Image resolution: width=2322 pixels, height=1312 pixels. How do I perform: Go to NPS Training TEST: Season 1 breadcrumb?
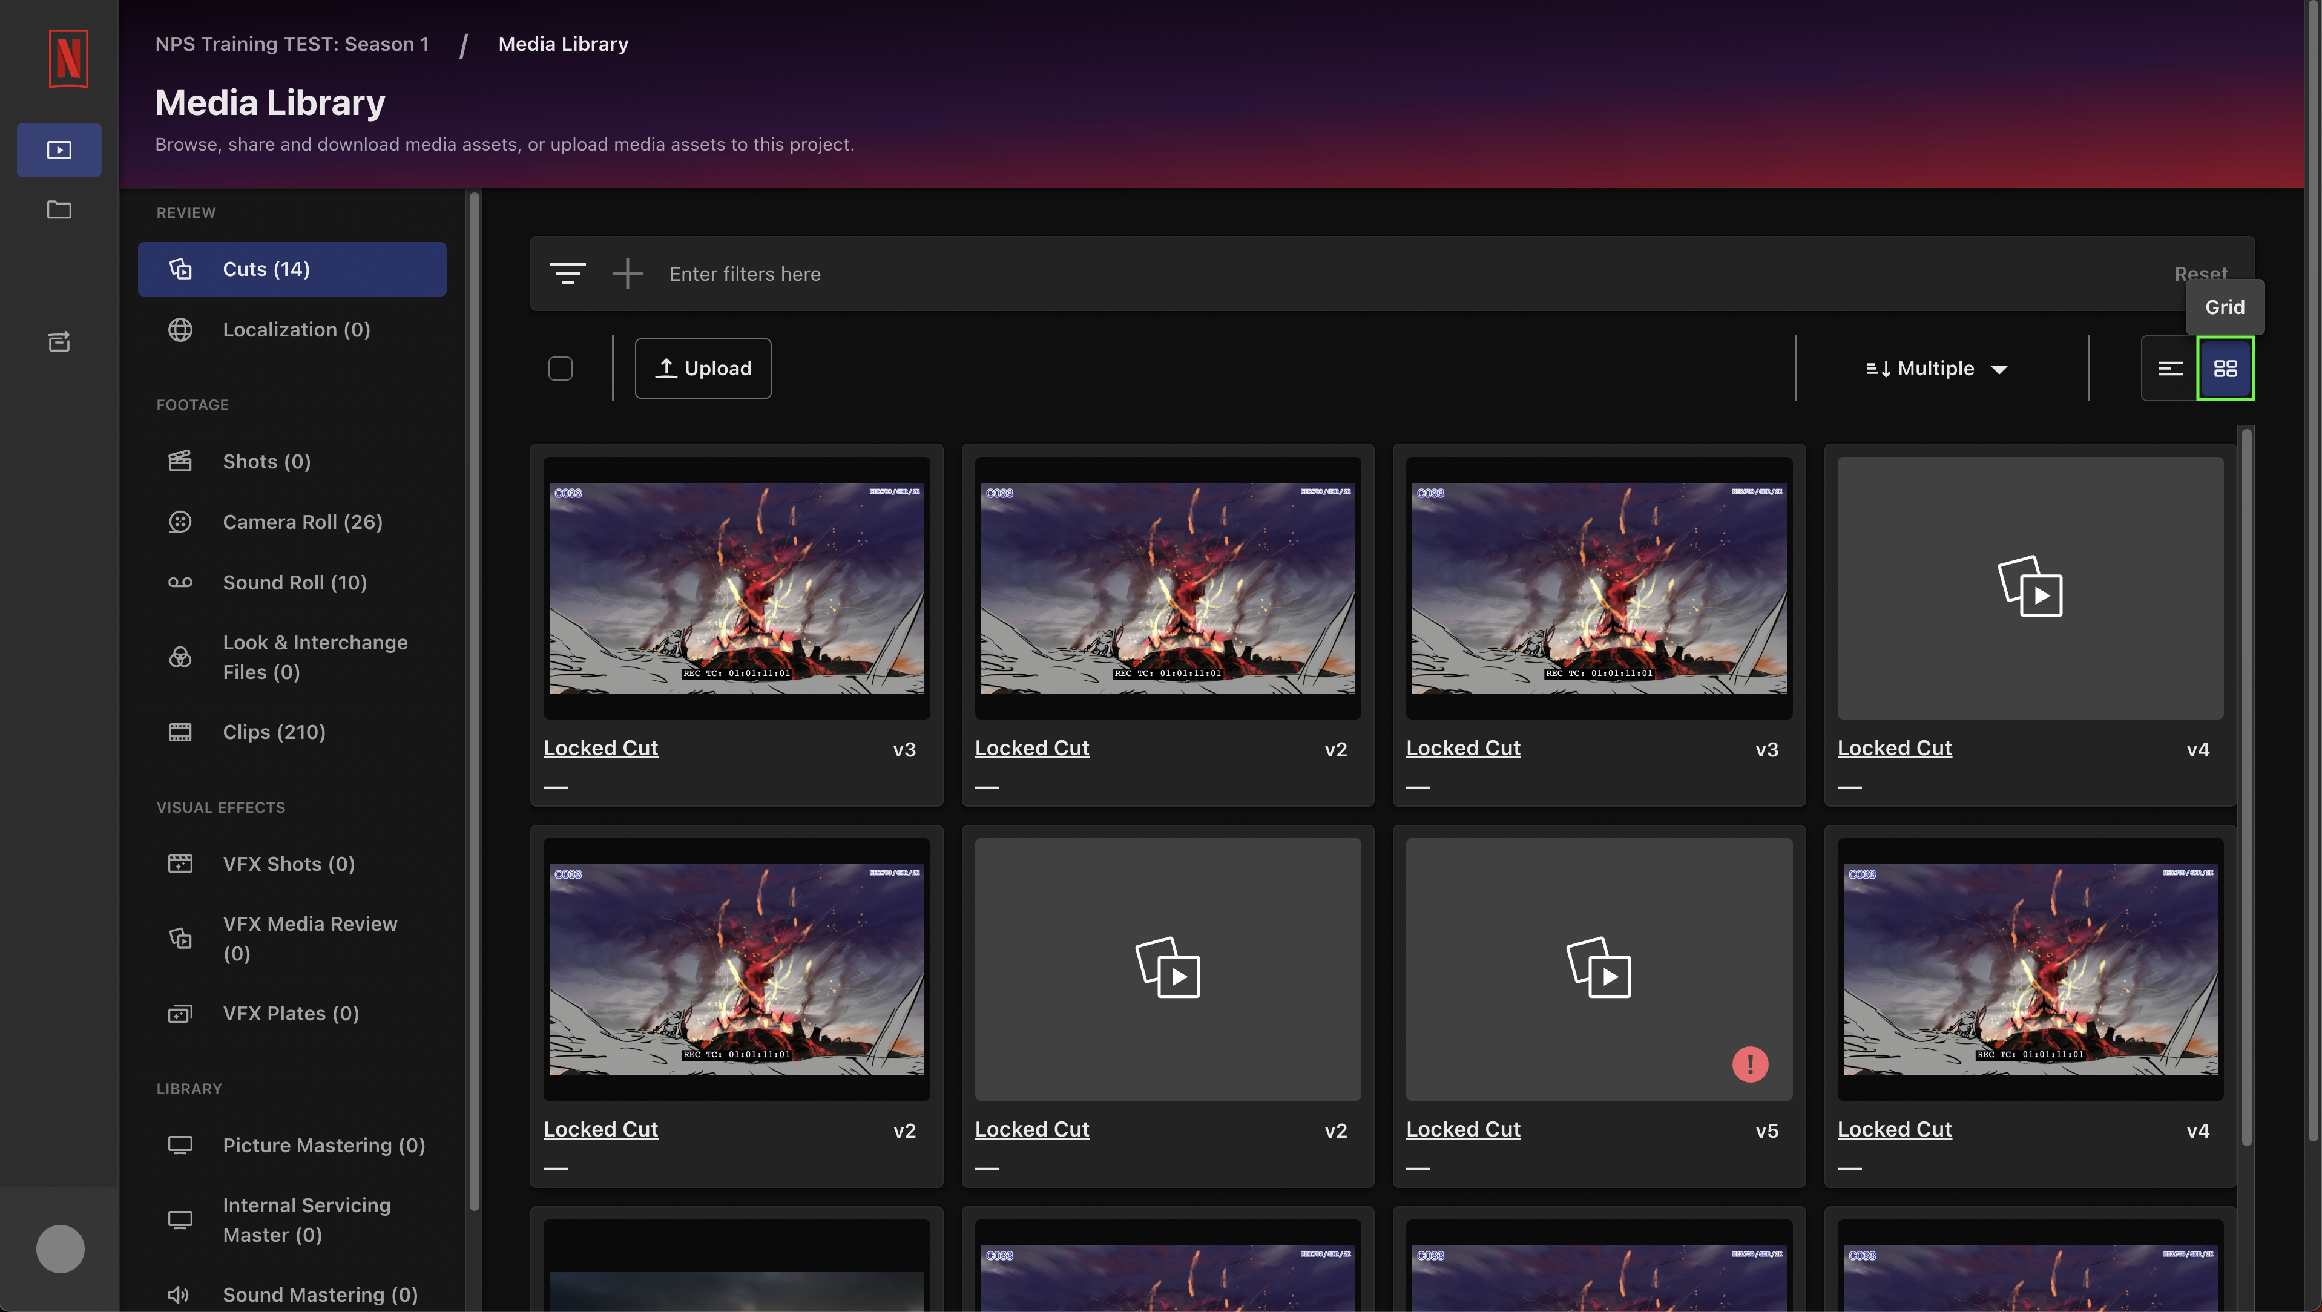click(292, 43)
